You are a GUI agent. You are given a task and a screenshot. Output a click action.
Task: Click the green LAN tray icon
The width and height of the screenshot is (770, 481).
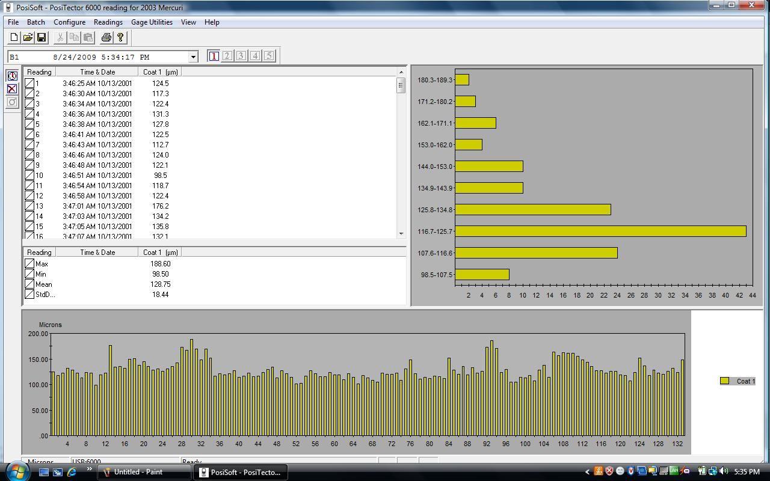674,471
